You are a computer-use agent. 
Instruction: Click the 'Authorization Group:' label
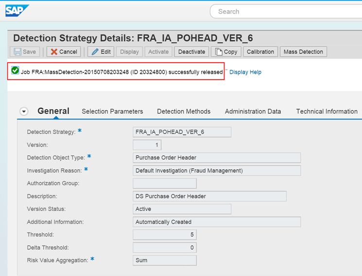point(53,183)
